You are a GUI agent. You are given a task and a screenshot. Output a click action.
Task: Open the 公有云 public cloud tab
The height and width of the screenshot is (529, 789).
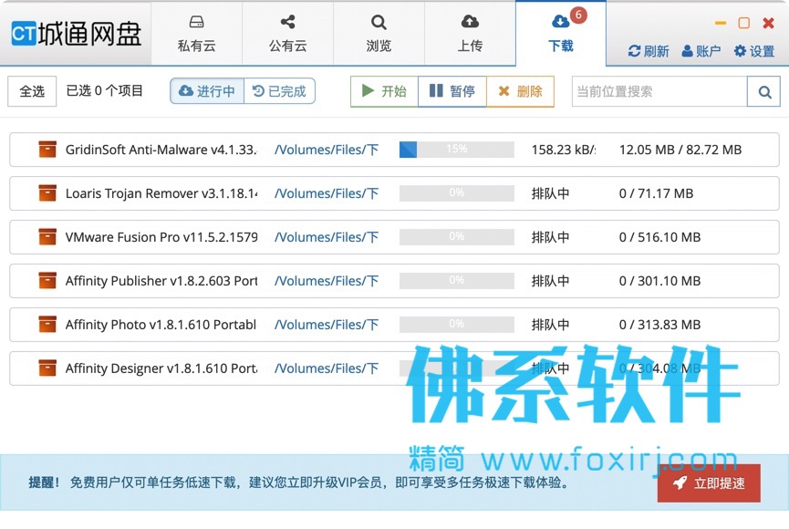point(288,34)
